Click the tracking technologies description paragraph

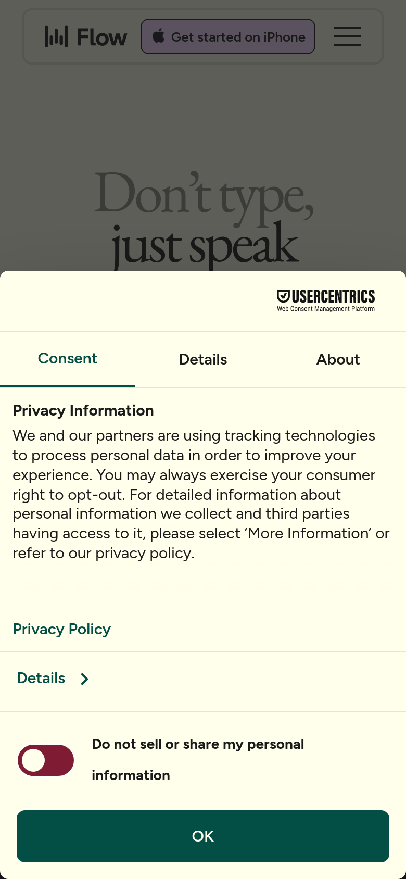201,494
